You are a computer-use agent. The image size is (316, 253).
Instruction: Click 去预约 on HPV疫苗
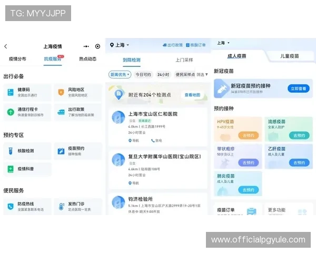coord(248,135)
